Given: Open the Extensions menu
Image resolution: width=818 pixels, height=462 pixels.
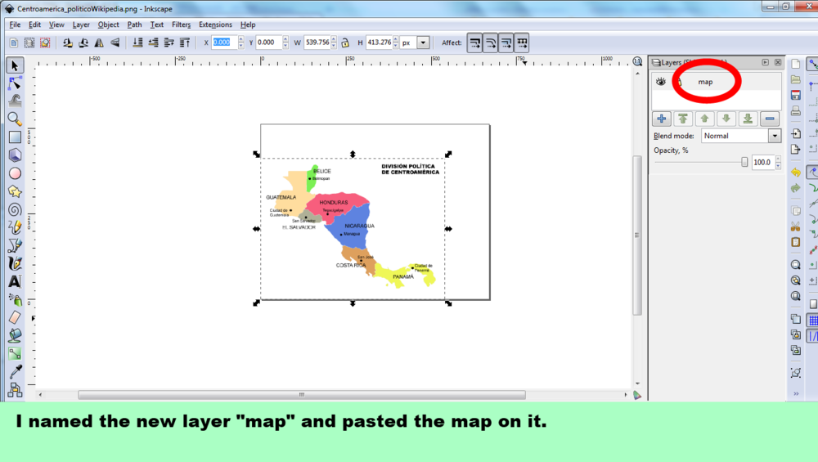Looking at the screenshot, I should [x=215, y=25].
